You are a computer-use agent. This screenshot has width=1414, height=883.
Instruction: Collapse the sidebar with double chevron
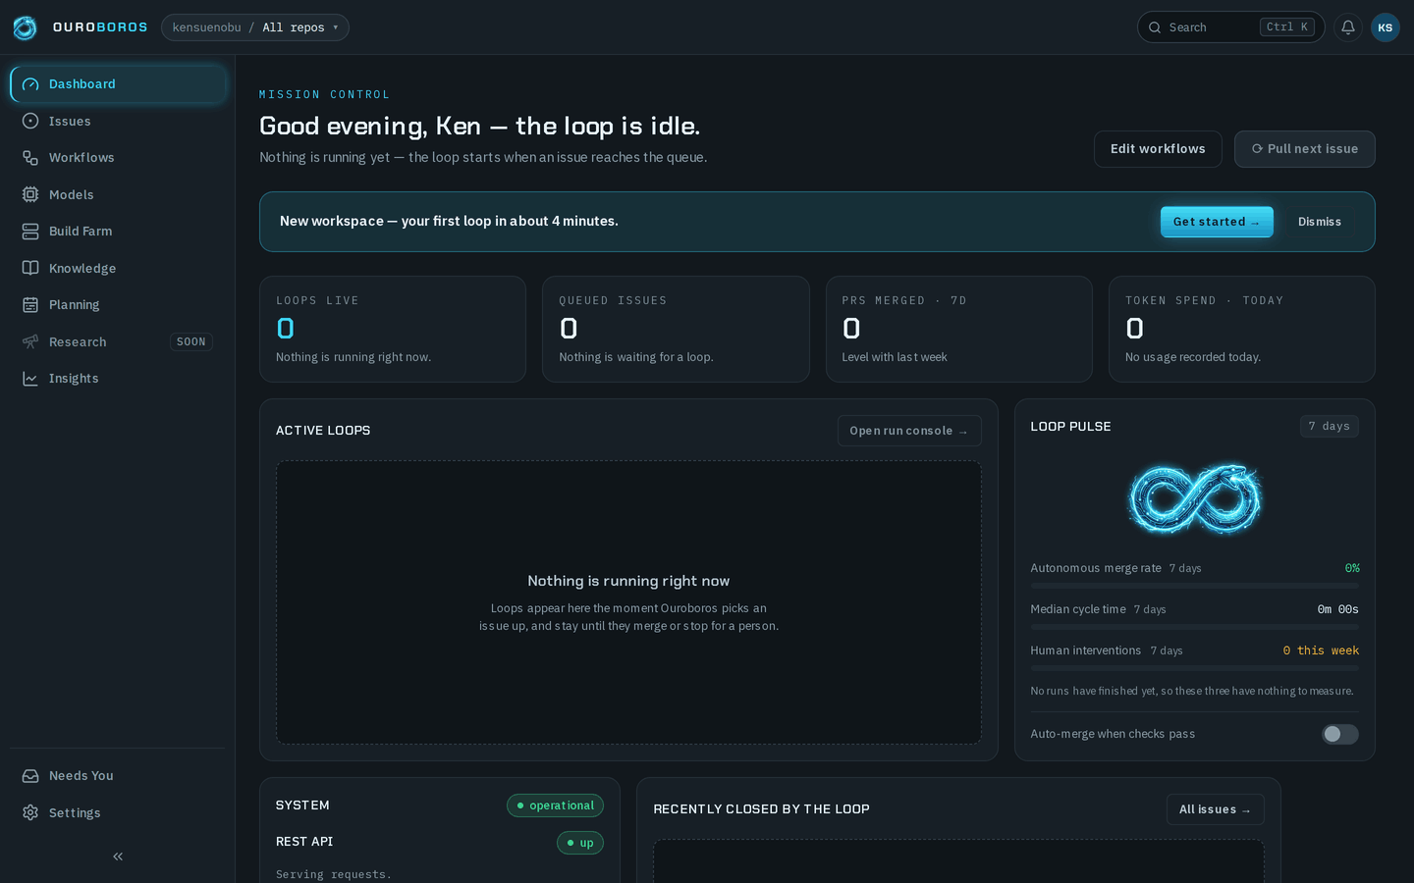tap(118, 857)
